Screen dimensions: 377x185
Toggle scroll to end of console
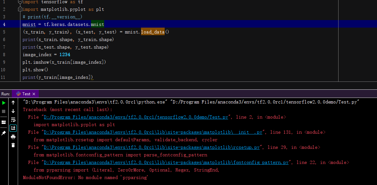pos(13,128)
